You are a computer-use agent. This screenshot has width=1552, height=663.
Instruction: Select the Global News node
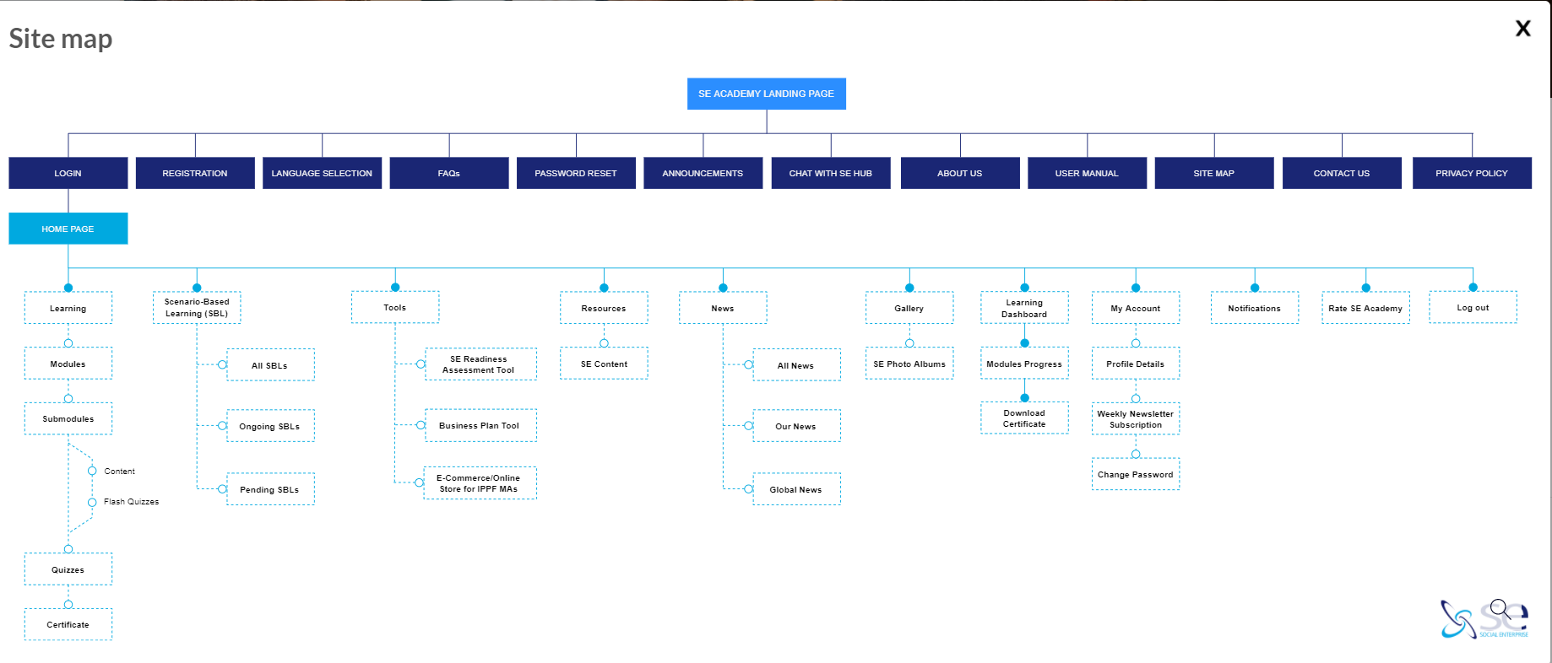pos(796,489)
